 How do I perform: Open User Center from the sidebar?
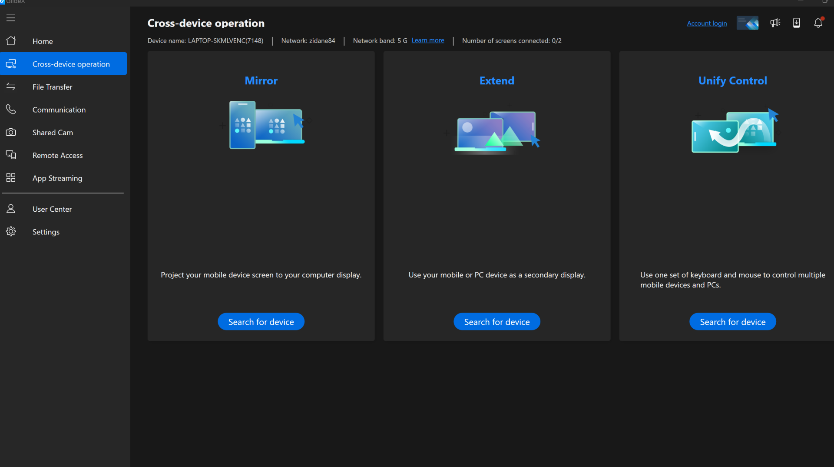tap(52, 209)
